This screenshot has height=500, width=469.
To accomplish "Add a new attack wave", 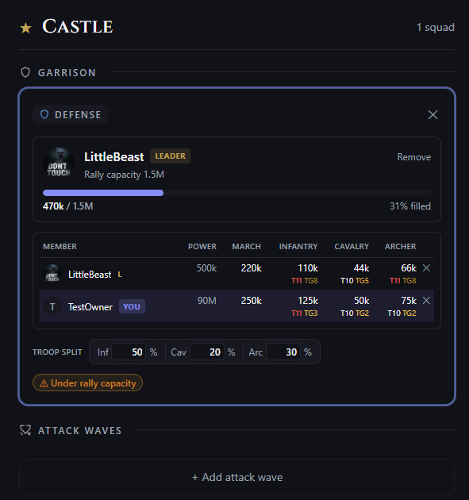I will pos(237,477).
